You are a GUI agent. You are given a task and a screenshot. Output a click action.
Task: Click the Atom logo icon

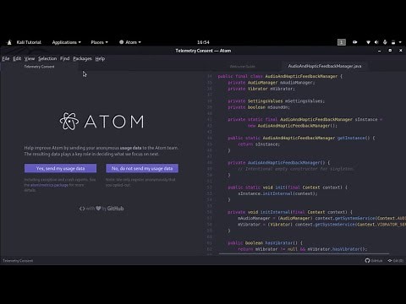[x=69, y=122]
